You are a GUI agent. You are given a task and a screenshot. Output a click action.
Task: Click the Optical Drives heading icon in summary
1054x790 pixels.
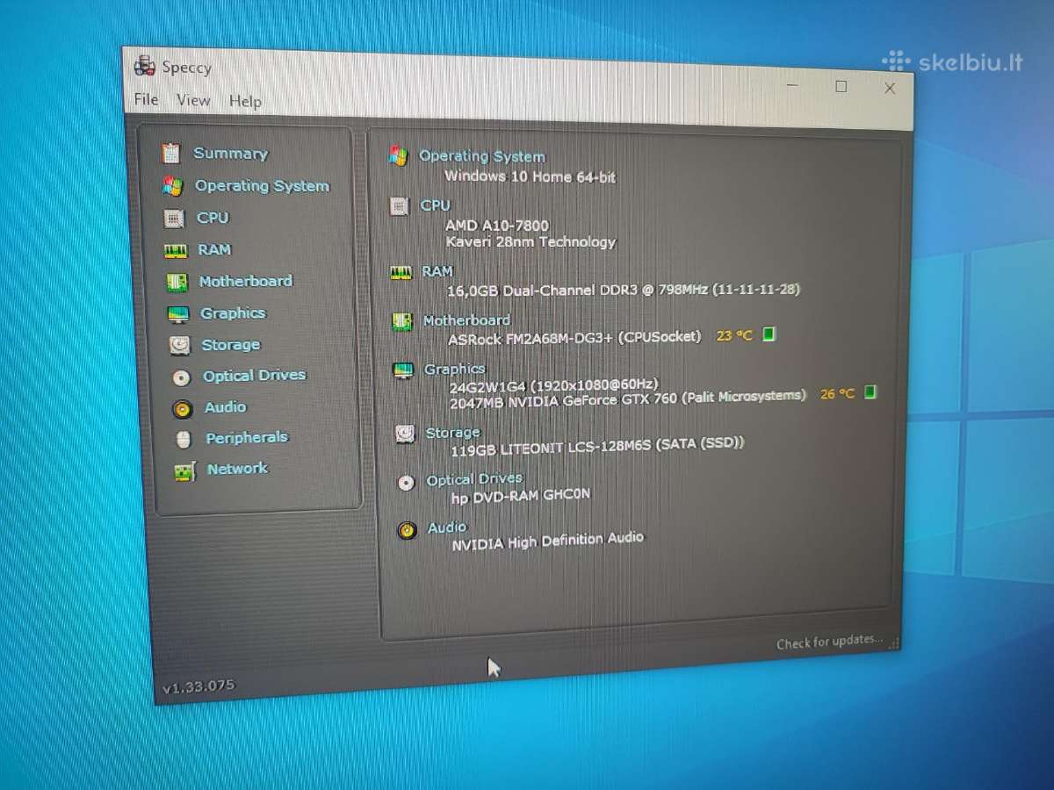(406, 483)
